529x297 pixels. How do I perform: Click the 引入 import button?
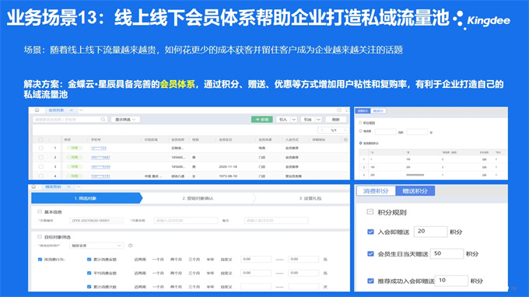point(283,119)
